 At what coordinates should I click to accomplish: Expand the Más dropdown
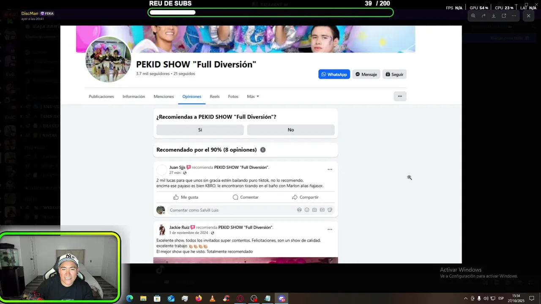[253, 96]
